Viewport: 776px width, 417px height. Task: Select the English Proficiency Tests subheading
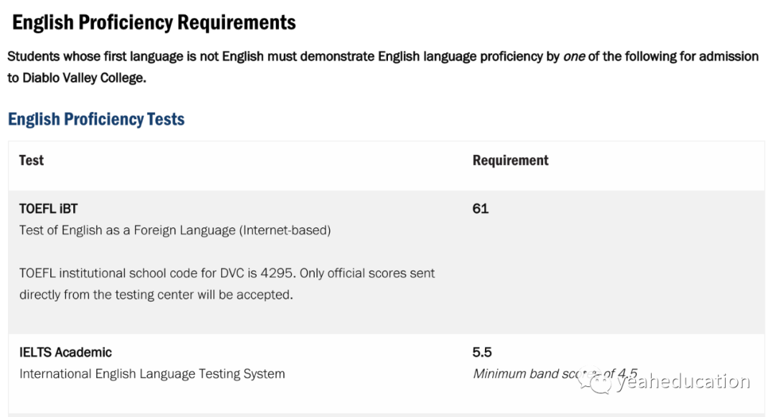point(96,119)
